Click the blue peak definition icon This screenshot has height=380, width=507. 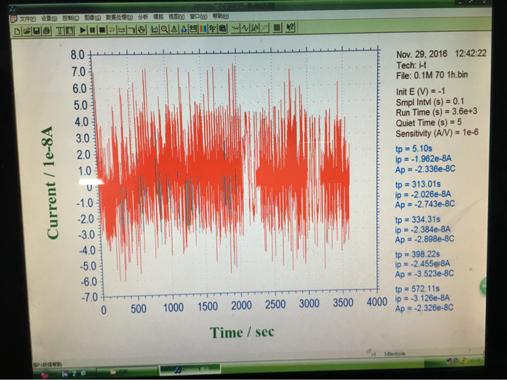[184, 29]
